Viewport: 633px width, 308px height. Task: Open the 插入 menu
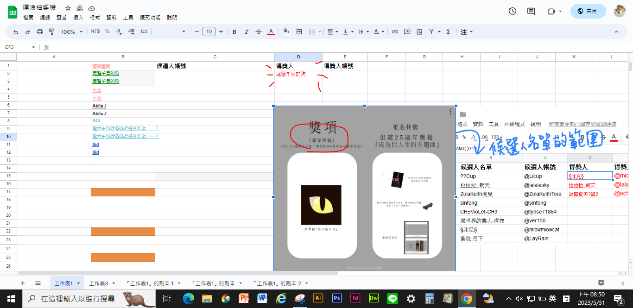pos(78,18)
